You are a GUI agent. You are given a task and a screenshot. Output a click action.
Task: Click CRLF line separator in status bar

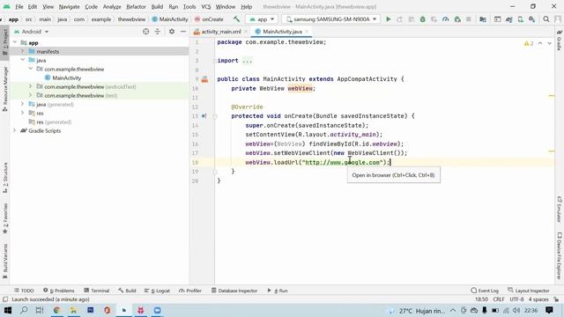click(499, 299)
